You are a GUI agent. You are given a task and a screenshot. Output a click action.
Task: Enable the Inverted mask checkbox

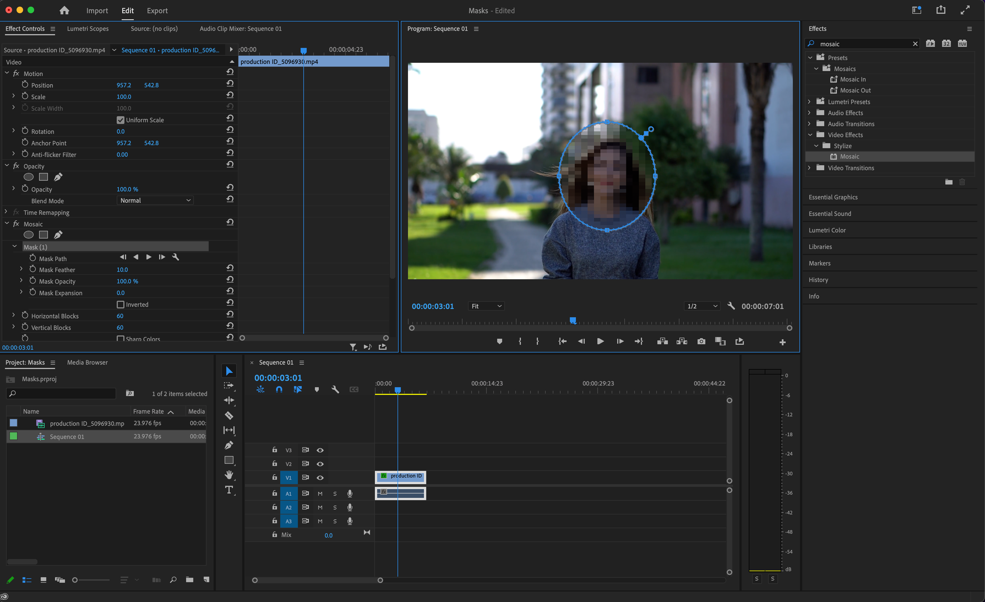click(x=120, y=304)
